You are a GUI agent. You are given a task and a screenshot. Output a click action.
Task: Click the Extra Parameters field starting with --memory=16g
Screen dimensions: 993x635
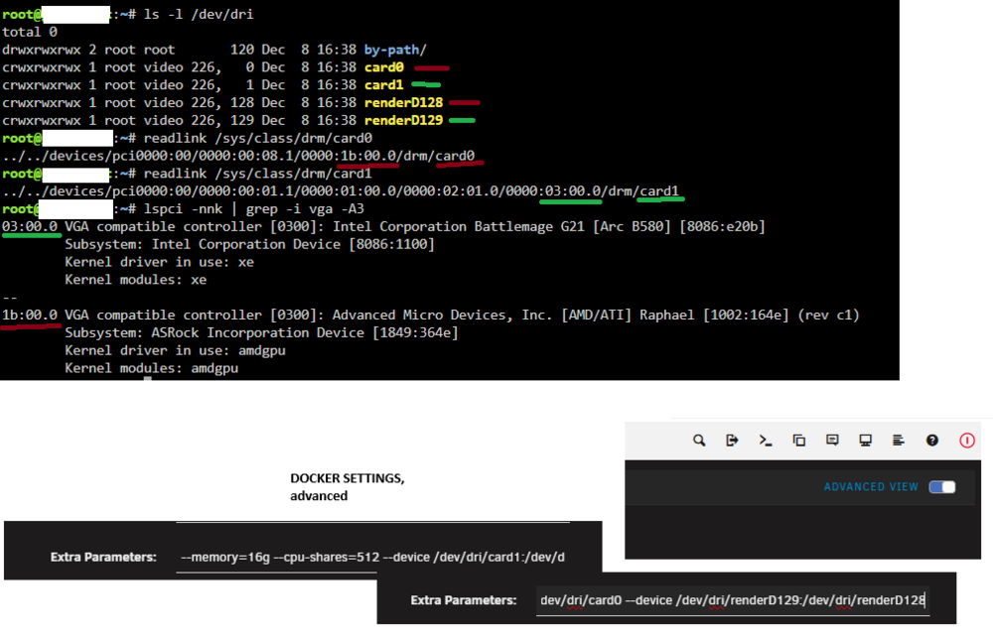(x=373, y=558)
